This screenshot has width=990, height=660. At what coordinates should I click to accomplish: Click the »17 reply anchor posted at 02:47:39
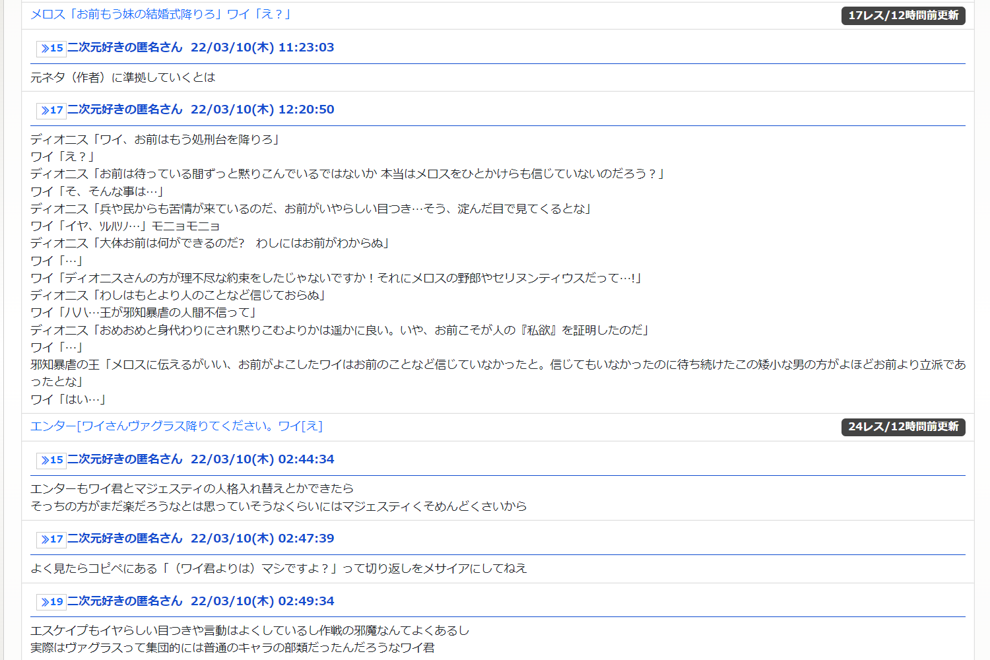click(x=51, y=539)
